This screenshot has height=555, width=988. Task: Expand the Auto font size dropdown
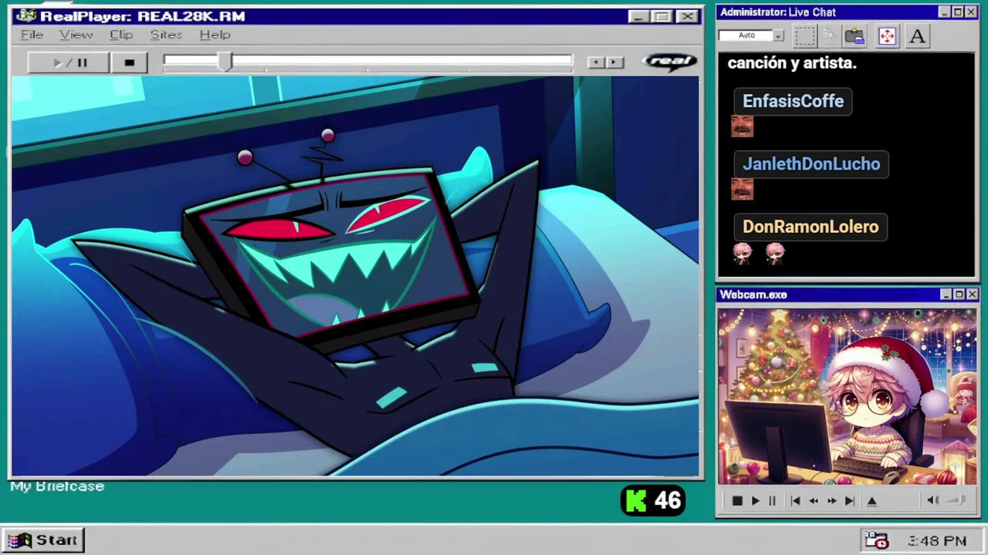pos(778,35)
